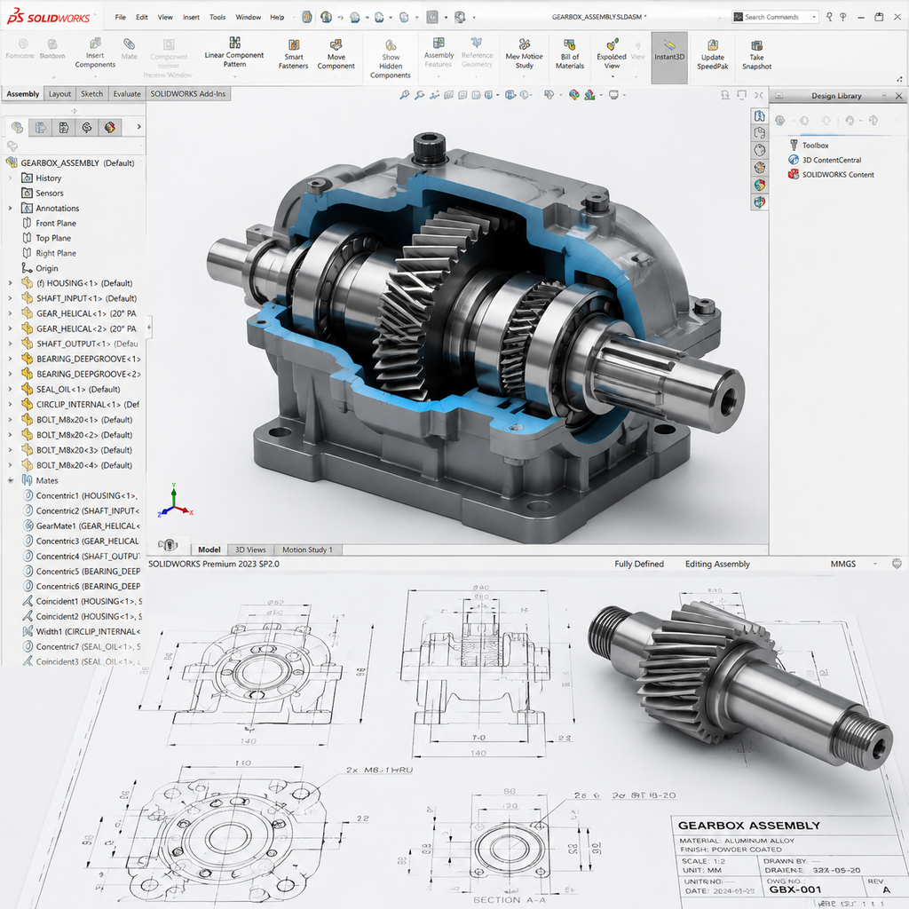This screenshot has height=909, width=909.
Task: Open the Insert menu
Action: 191,17
